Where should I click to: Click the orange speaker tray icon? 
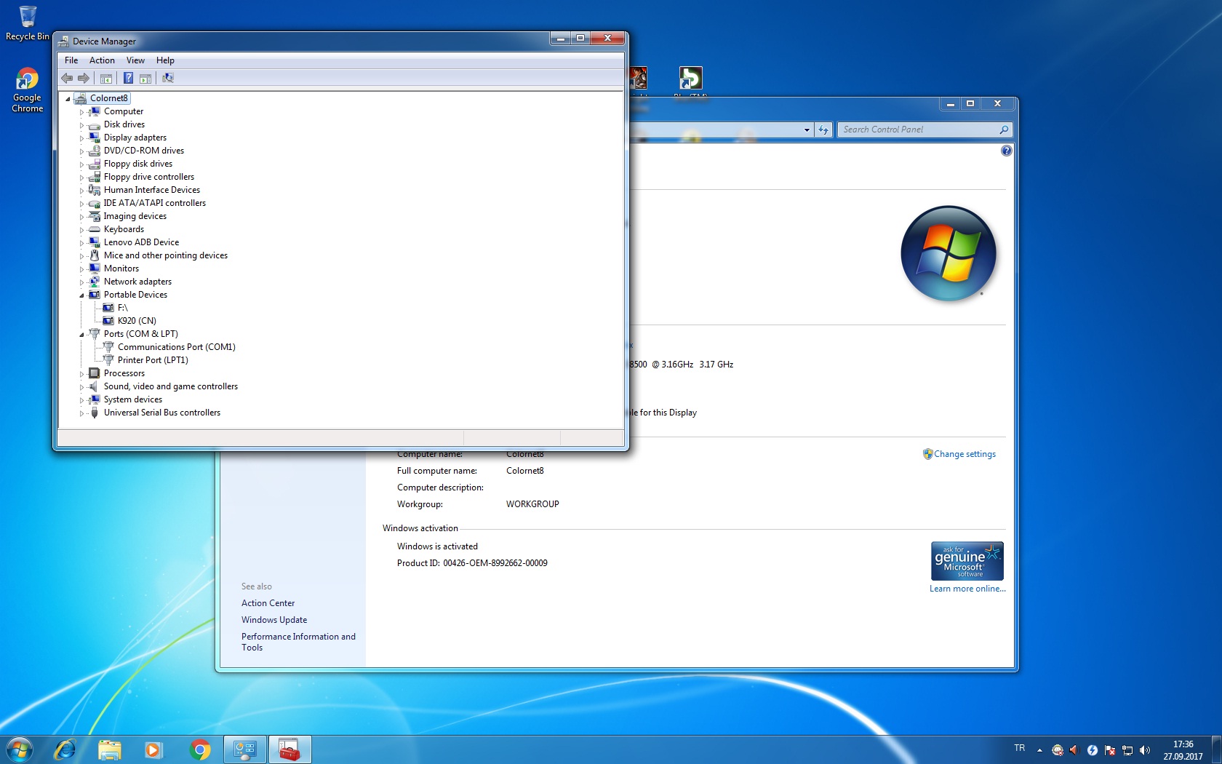(1074, 750)
